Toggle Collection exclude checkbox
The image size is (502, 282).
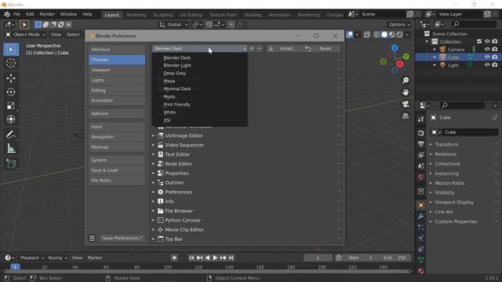tap(479, 42)
